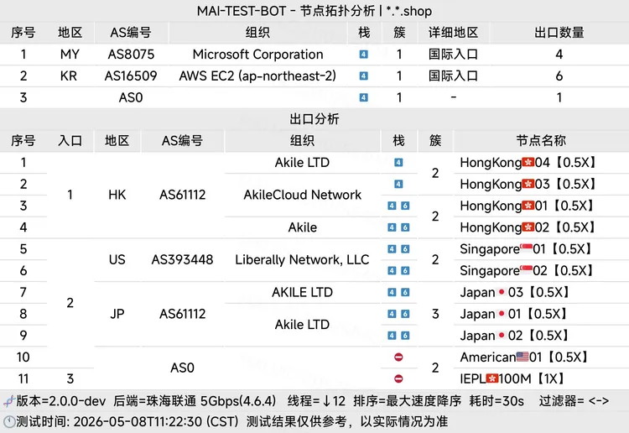Click the KR region cell
The image size is (629, 433).
pyautogui.click(x=69, y=76)
